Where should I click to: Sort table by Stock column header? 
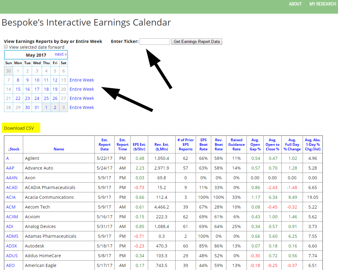point(14,149)
